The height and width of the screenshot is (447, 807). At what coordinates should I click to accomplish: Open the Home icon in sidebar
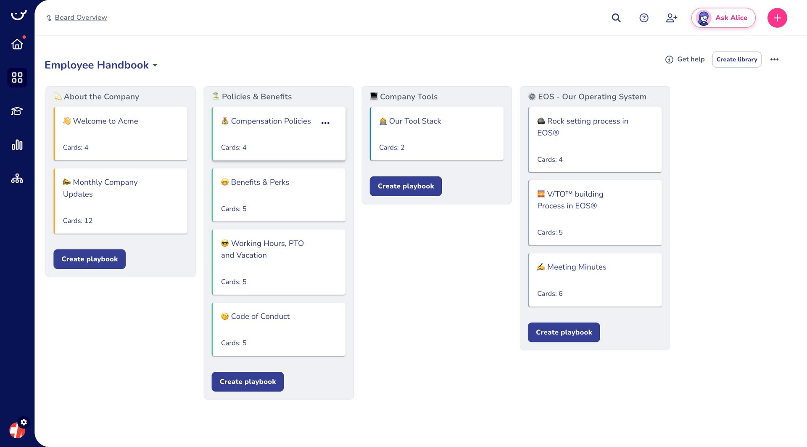point(17,44)
